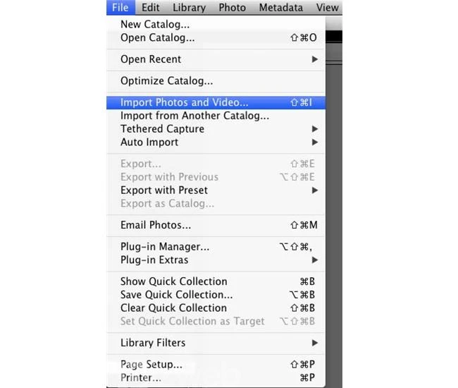Open the Edit menu in menu bar

[x=150, y=8]
